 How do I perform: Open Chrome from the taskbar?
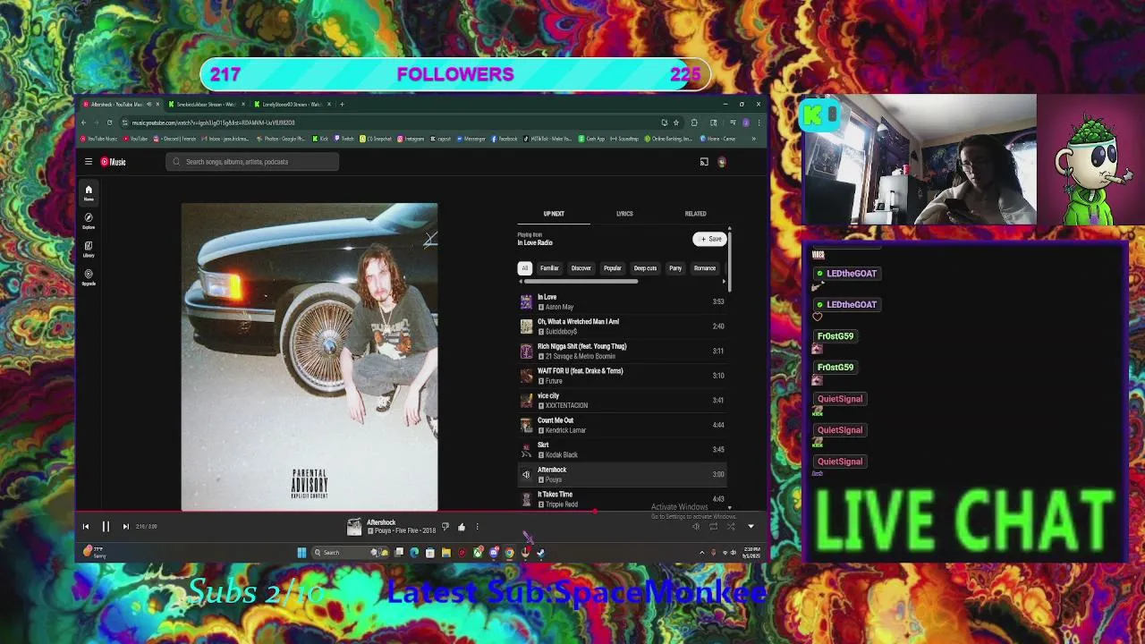pyautogui.click(x=509, y=553)
